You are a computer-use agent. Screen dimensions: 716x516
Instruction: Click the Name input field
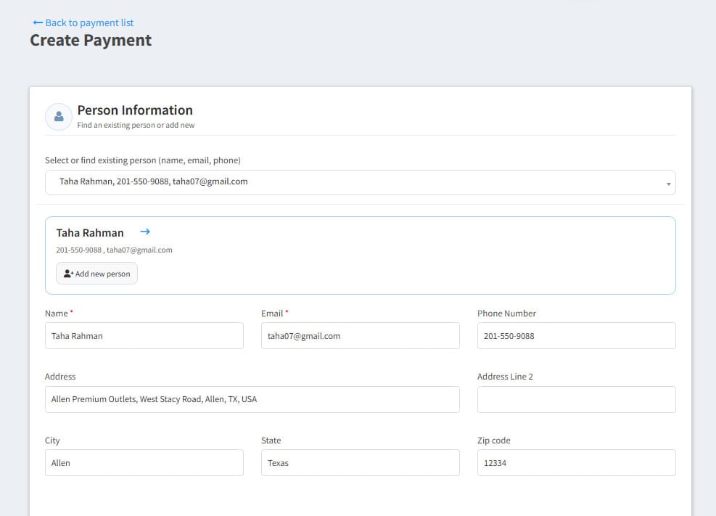(x=144, y=336)
